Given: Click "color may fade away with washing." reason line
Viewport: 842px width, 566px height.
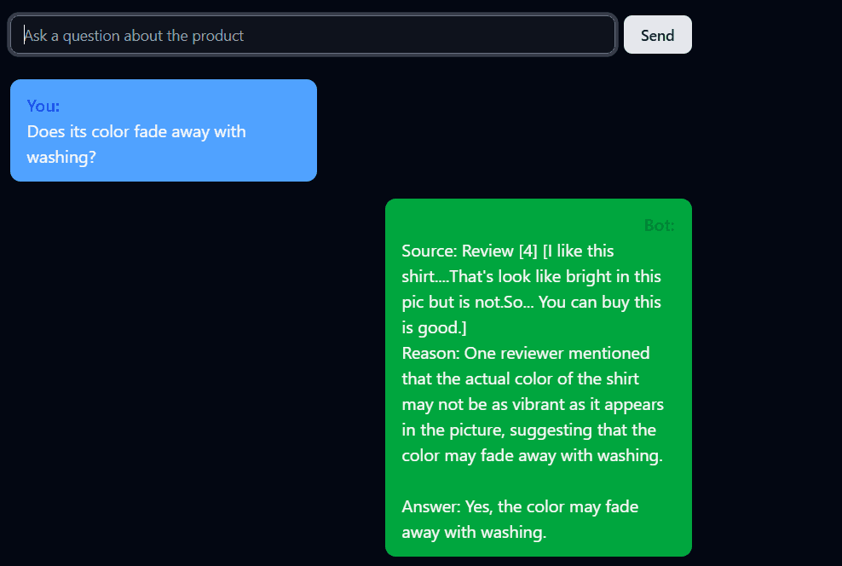Looking at the screenshot, I should point(532,456).
